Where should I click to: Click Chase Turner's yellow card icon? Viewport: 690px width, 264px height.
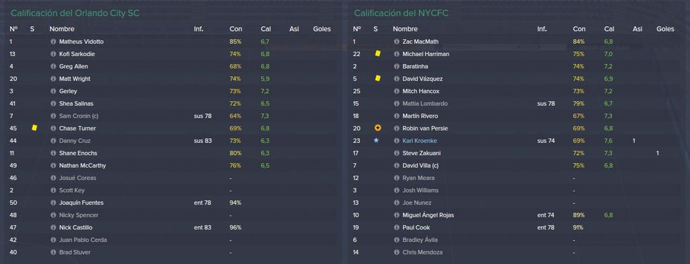tap(34, 128)
